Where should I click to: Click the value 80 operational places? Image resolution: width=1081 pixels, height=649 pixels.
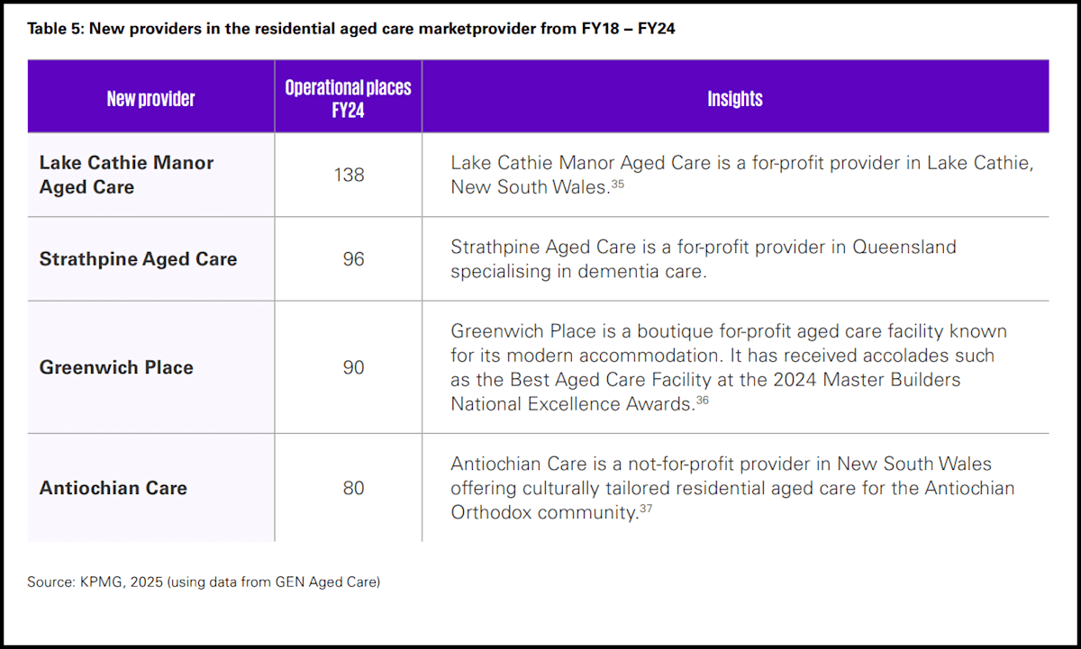(353, 488)
